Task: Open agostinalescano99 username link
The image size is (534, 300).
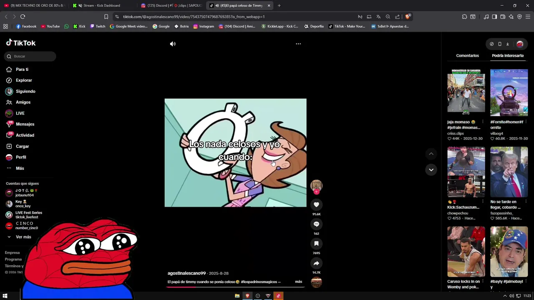Action: pos(186,273)
